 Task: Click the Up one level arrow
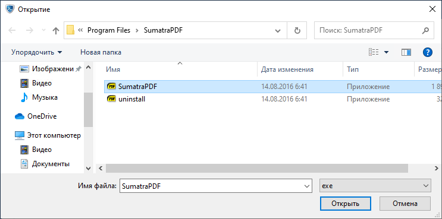56,30
